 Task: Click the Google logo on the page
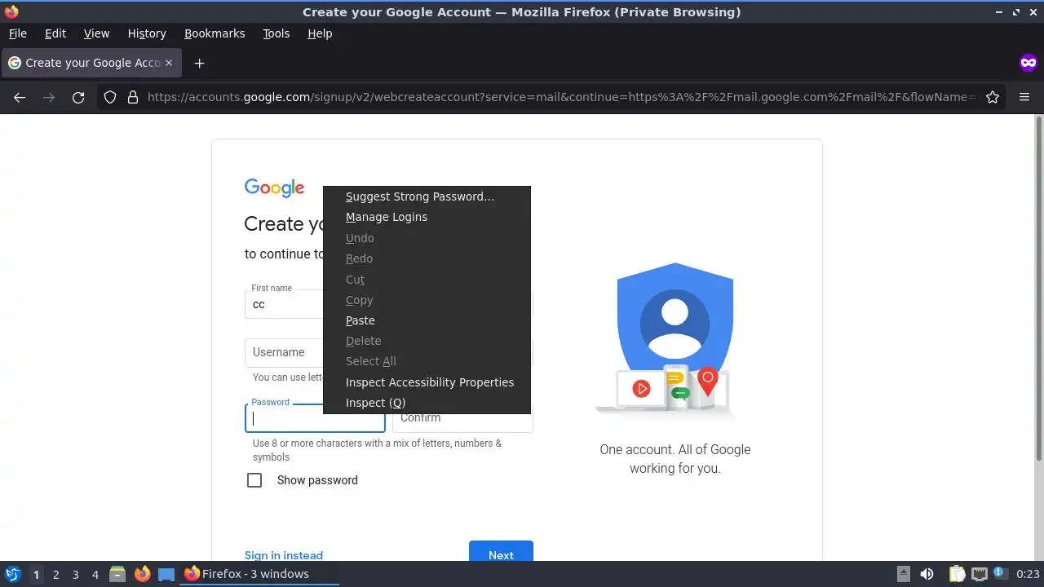[274, 188]
